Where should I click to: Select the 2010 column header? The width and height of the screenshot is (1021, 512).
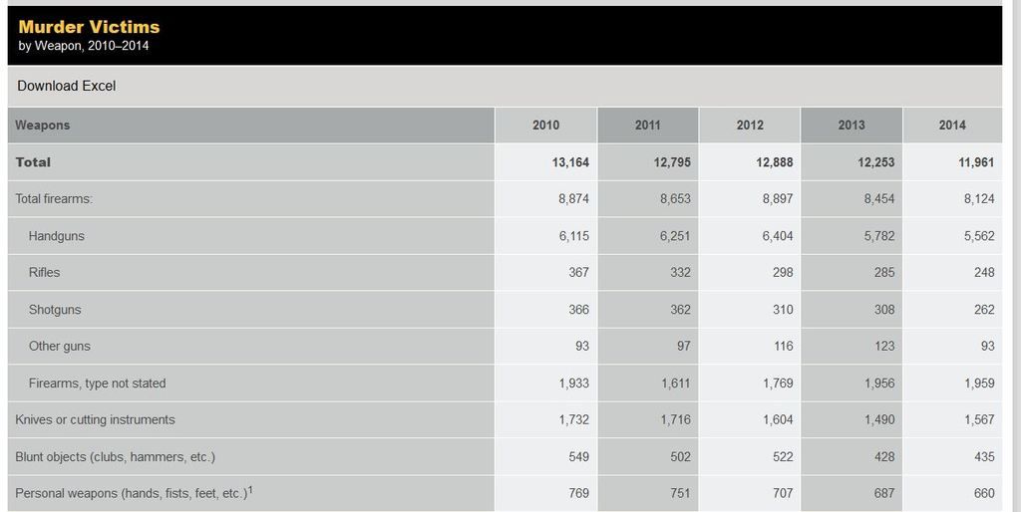click(x=545, y=126)
